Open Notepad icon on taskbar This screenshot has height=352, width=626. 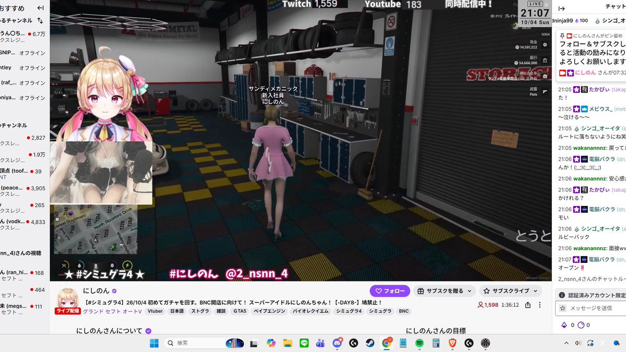click(x=403, y=343)
